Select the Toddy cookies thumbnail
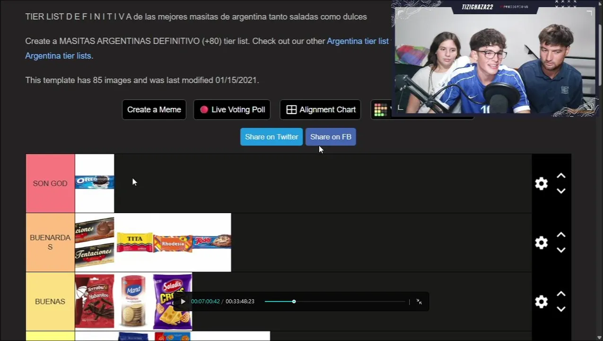The height and width of the screenshot is (341, 603). point(212,242)
